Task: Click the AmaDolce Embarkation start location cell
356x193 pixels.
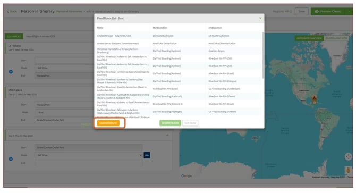Action: (165, 43)
